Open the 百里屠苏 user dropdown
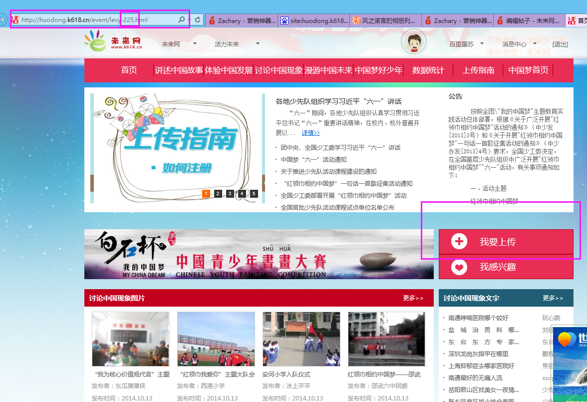This screenshot has width=587, height=402. (x=467, y=44)
